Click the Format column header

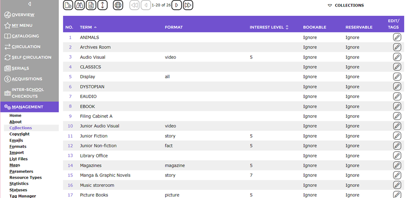174,27
